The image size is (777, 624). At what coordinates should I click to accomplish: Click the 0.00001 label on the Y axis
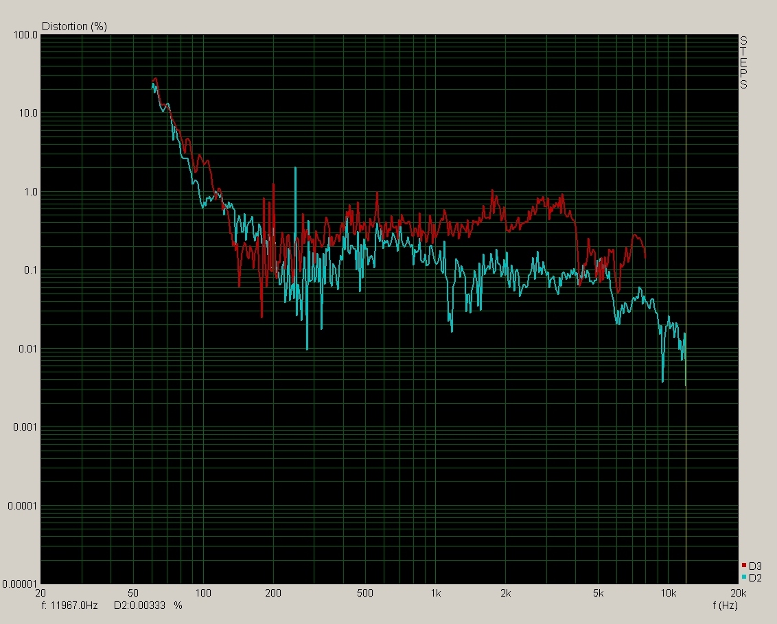click(x=20, y=584)
